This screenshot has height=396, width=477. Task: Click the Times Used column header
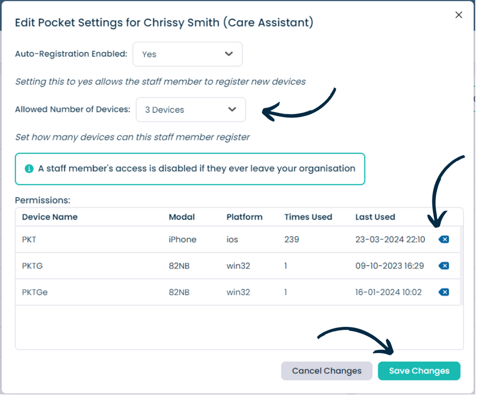pyautogui.click(x=309, y=217)
